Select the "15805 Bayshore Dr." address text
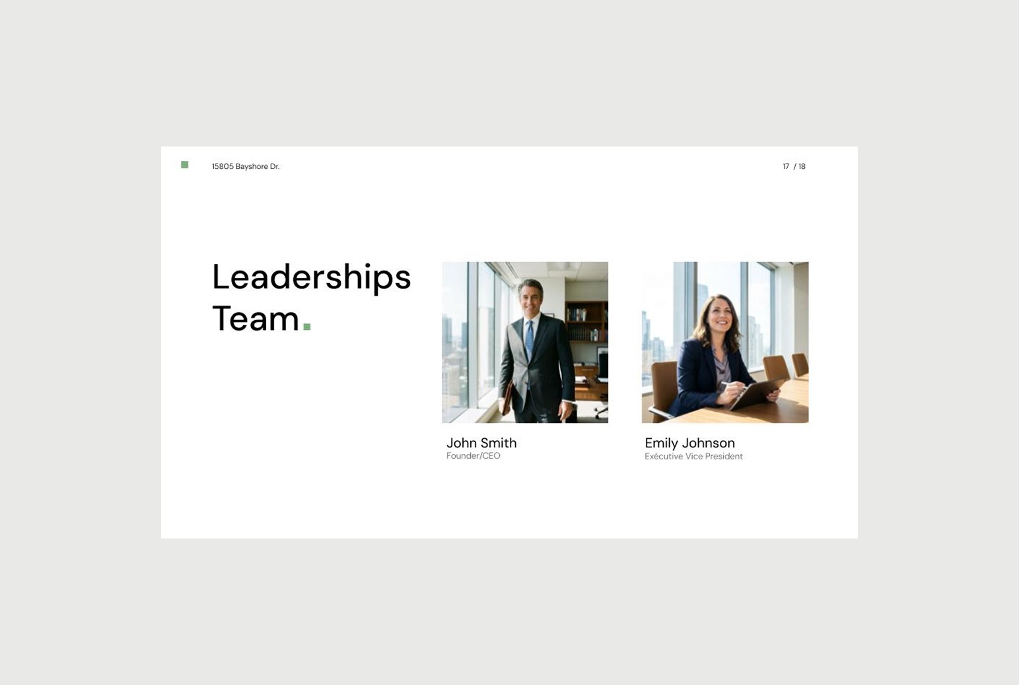Image resolution: width=1019 pixels, height=685 pixels. [x=246, y=166]
